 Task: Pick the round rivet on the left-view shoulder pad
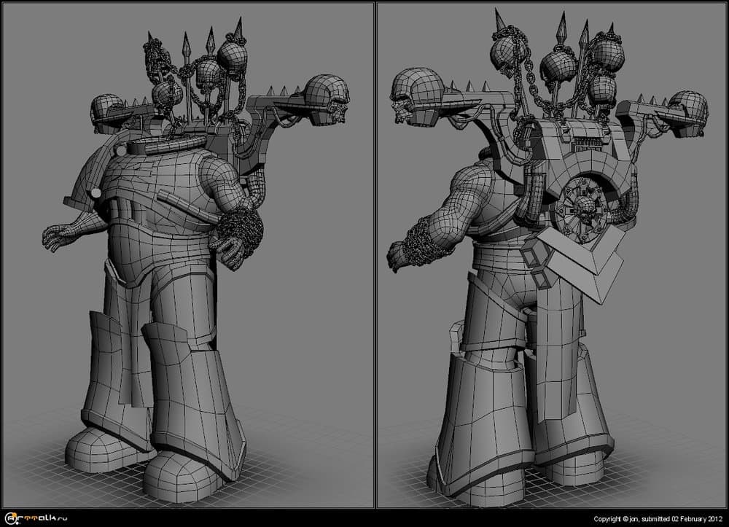coord(95,192)
